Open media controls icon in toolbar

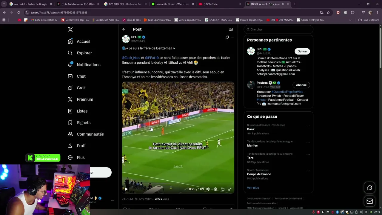[363, 13]
